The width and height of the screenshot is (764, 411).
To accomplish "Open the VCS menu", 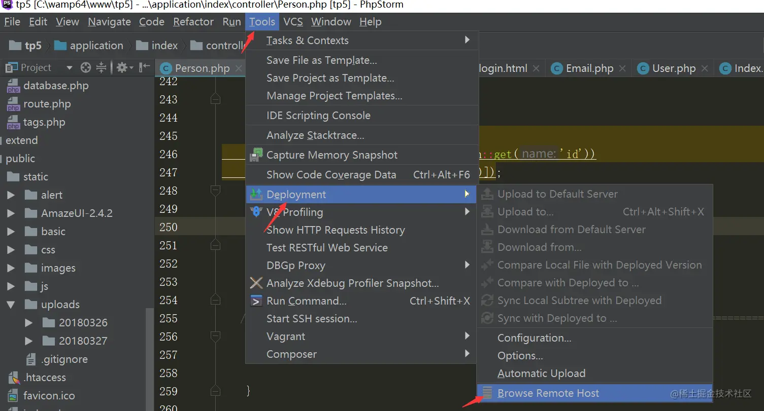I will click(x=293, y=22).
